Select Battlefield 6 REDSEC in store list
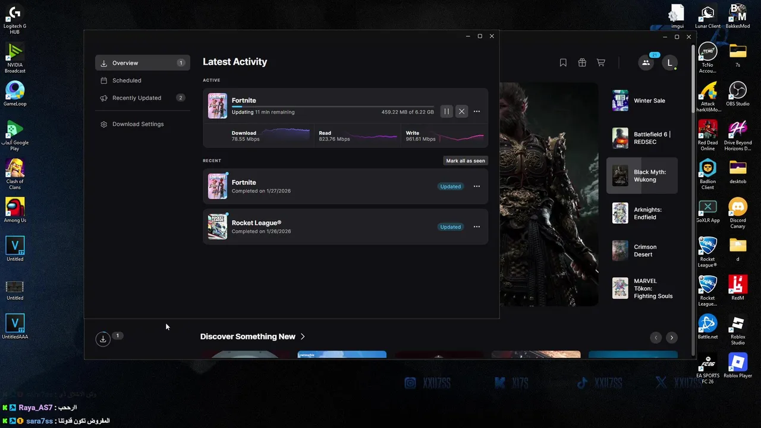 pos(642,138)
